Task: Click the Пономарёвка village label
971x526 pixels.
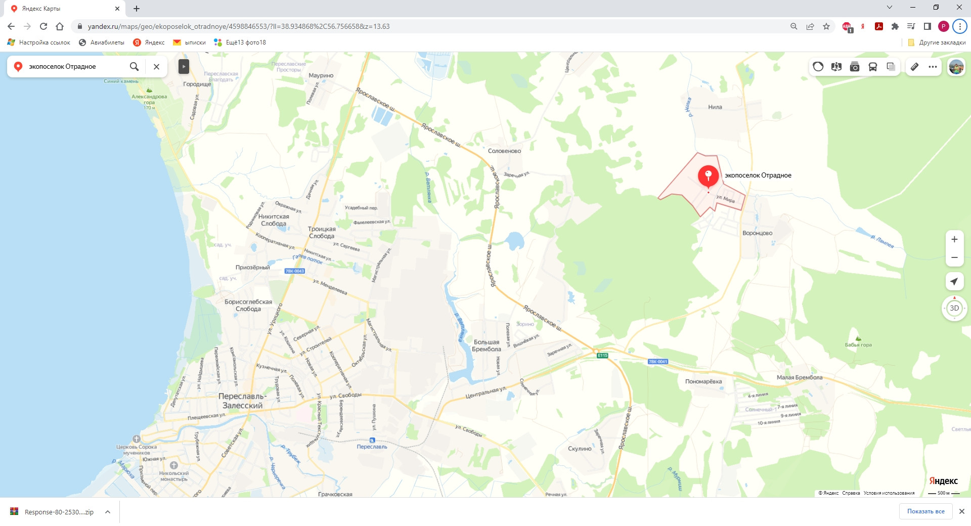Action: (703, 381)
